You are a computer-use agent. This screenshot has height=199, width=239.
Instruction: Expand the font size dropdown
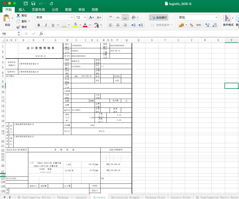click(x=85, y=17)
